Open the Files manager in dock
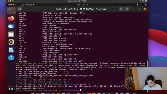 click(11, 34)
